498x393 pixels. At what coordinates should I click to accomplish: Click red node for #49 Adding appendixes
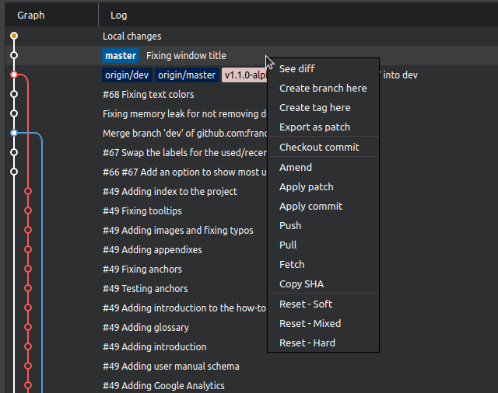coord(28,249)
